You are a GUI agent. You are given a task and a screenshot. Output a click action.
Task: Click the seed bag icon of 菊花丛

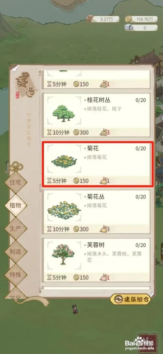103,229
